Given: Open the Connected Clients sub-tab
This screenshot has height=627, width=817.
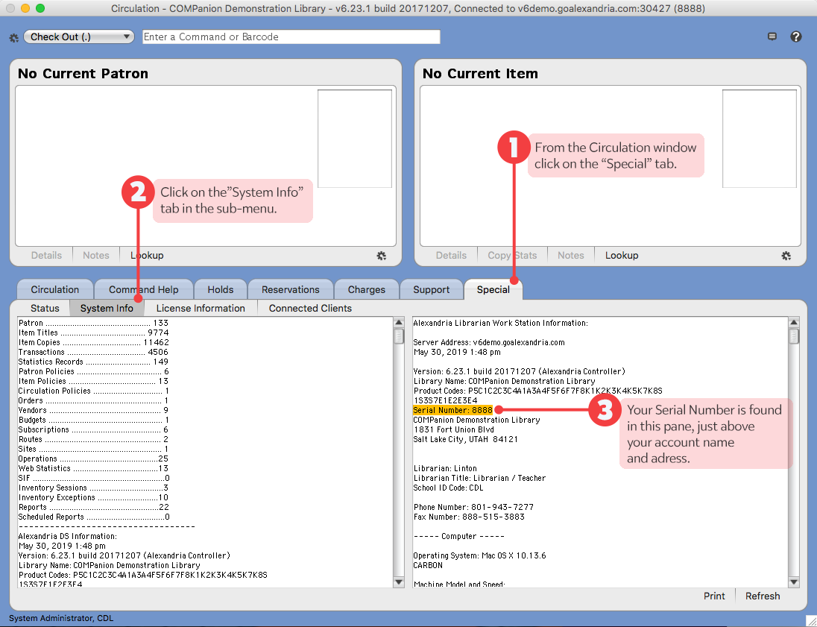Looking at the screenshot, I should pyautogui.click(x=310, y=308).
